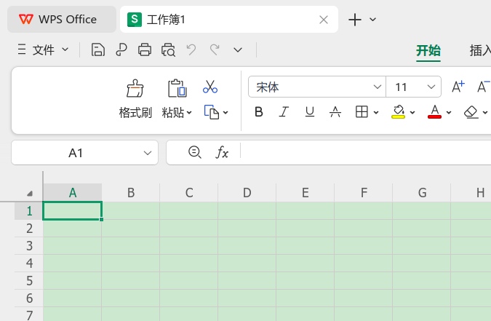
Task: Click the Save icon in quick toolbar
Action: (x=98, y=49)
